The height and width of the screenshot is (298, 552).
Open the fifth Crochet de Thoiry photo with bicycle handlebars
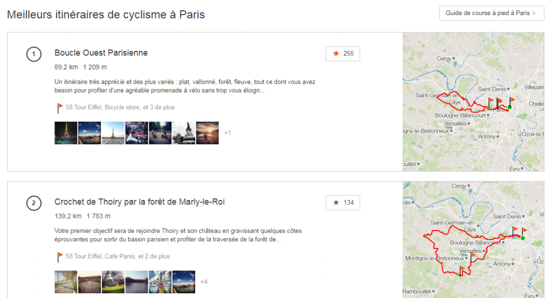coord(160,282)
